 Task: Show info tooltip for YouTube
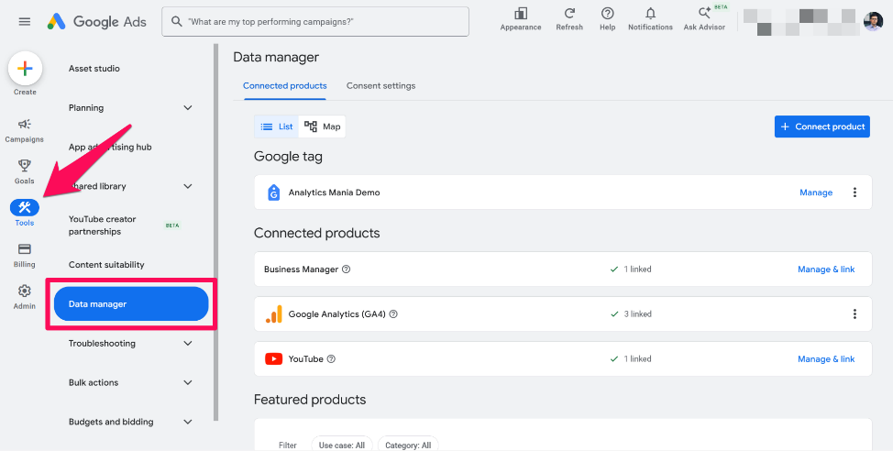coord(332,358)
